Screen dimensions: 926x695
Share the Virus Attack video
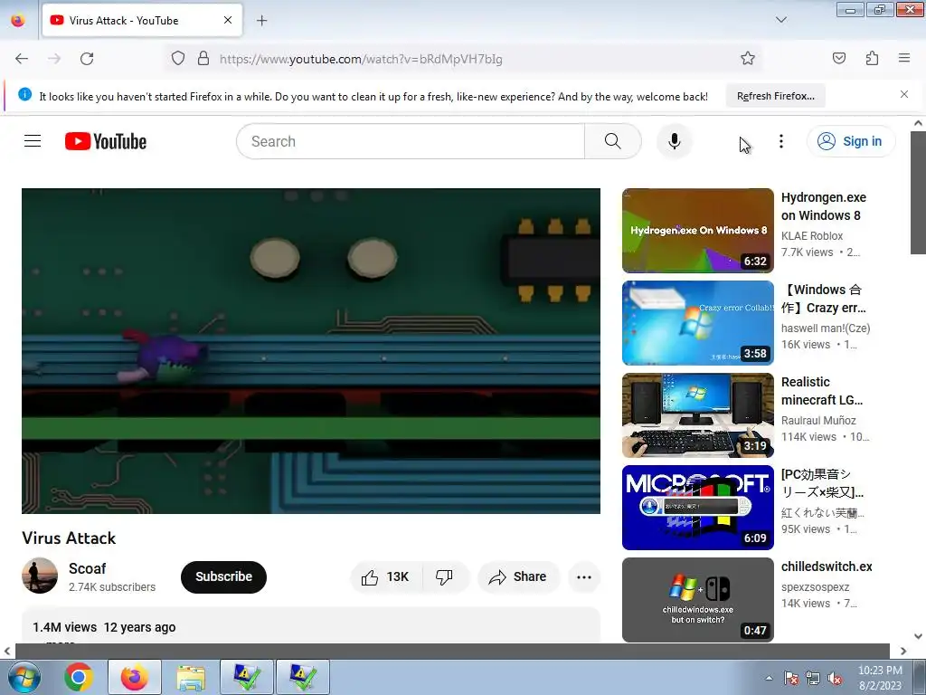pyautogui.click(x=518, y=576)
